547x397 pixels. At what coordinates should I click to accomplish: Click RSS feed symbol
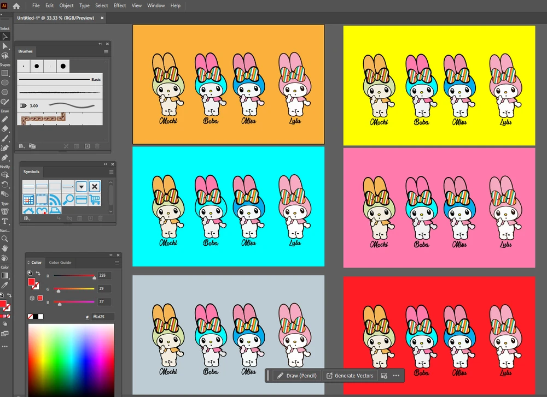[x=55, y=199]
